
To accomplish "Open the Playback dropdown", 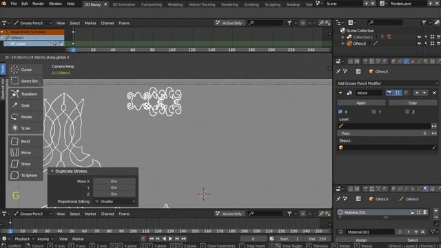I will pyautogui.click(x=24, y=239).
